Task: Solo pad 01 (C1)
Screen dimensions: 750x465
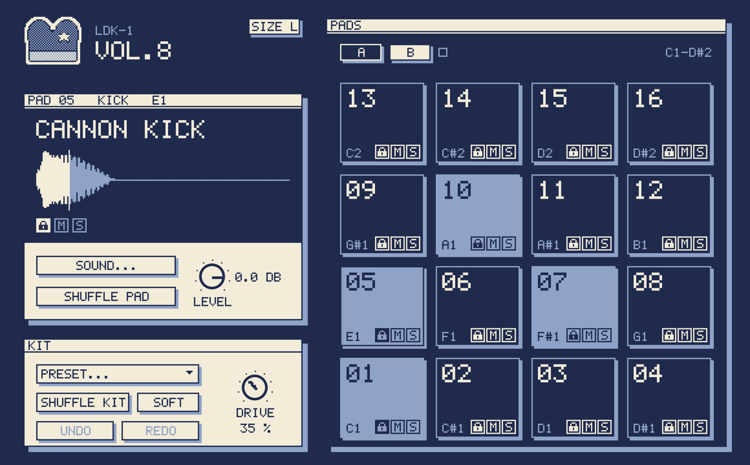Action: [x=412, y=428]
